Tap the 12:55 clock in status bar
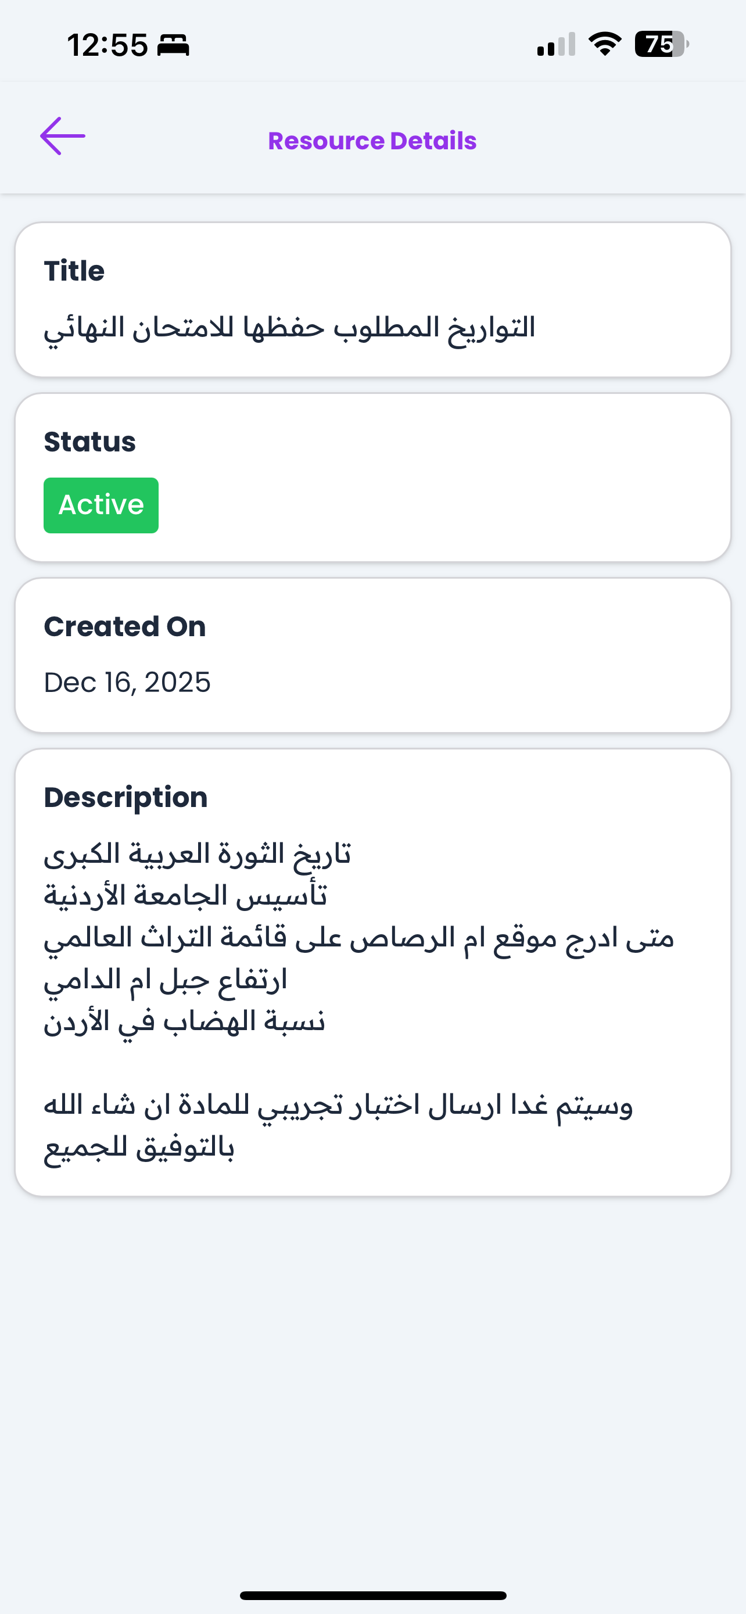 point(107,46)
